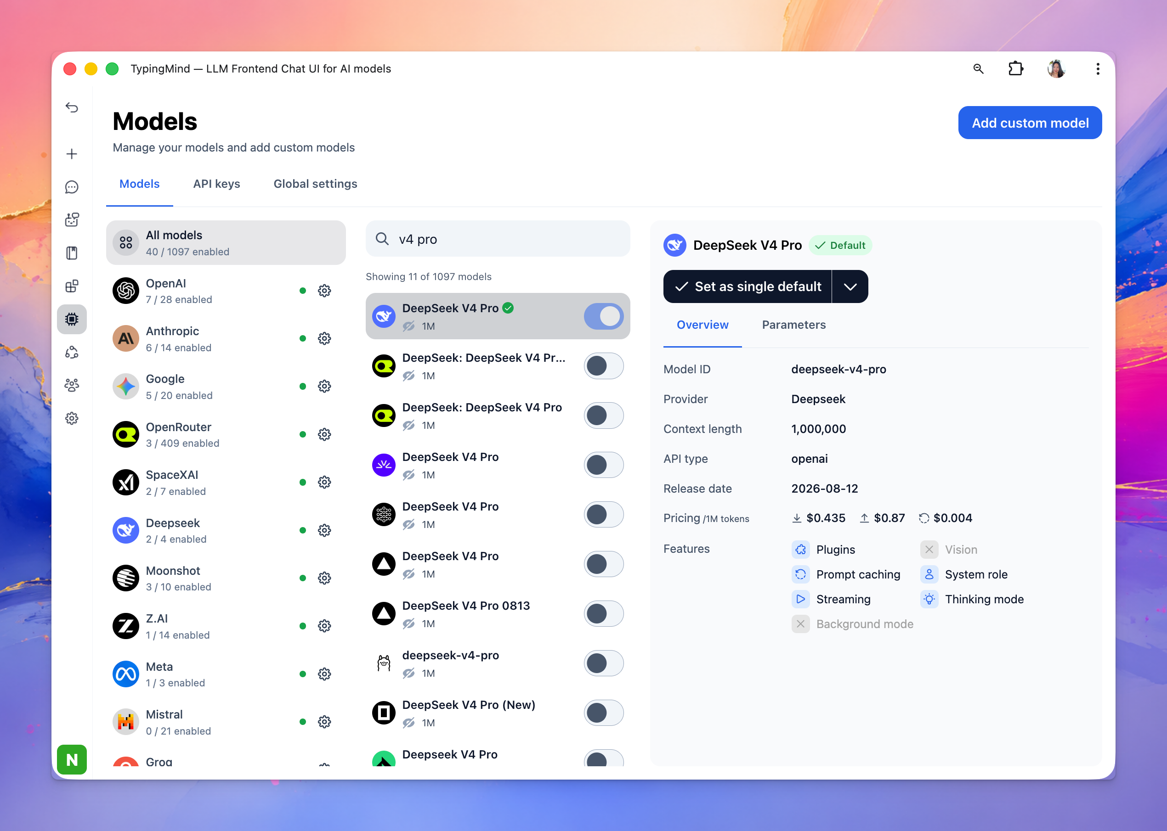This screenshot has height=831, width=1167.
Task: Open the AI agents robot icon
Action: (72, 219)
